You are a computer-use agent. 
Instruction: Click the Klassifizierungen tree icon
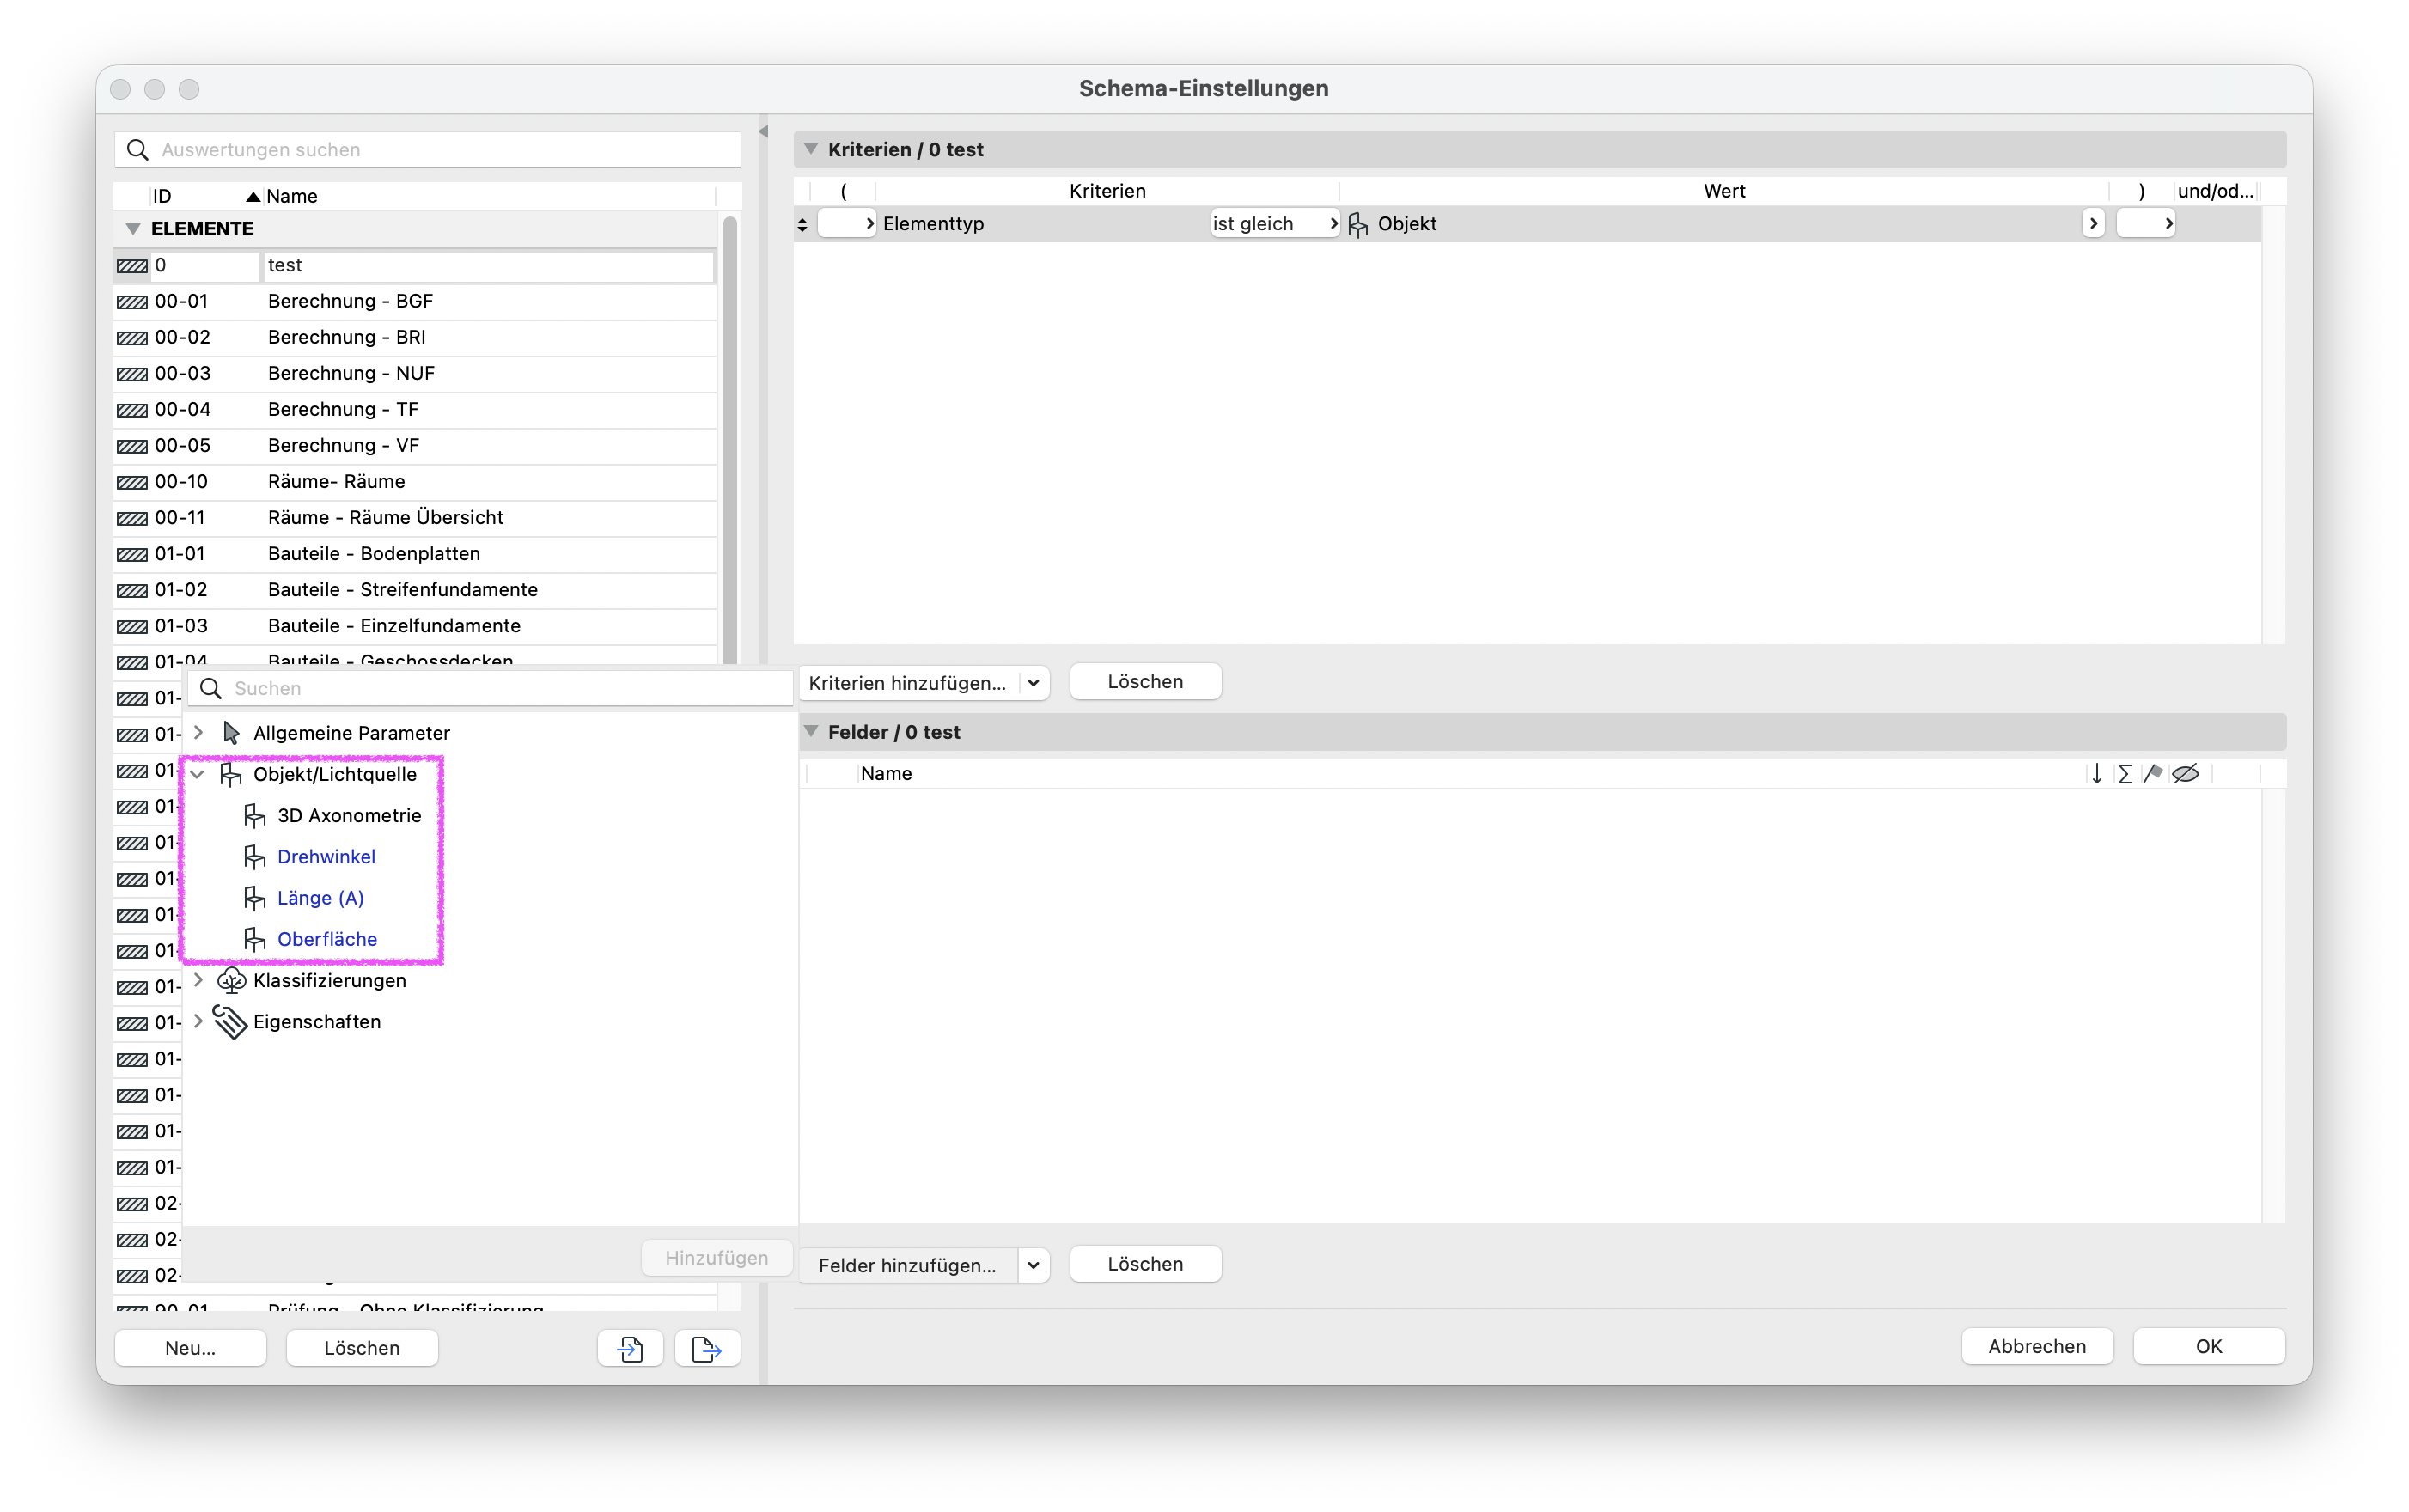pos(231,980)
